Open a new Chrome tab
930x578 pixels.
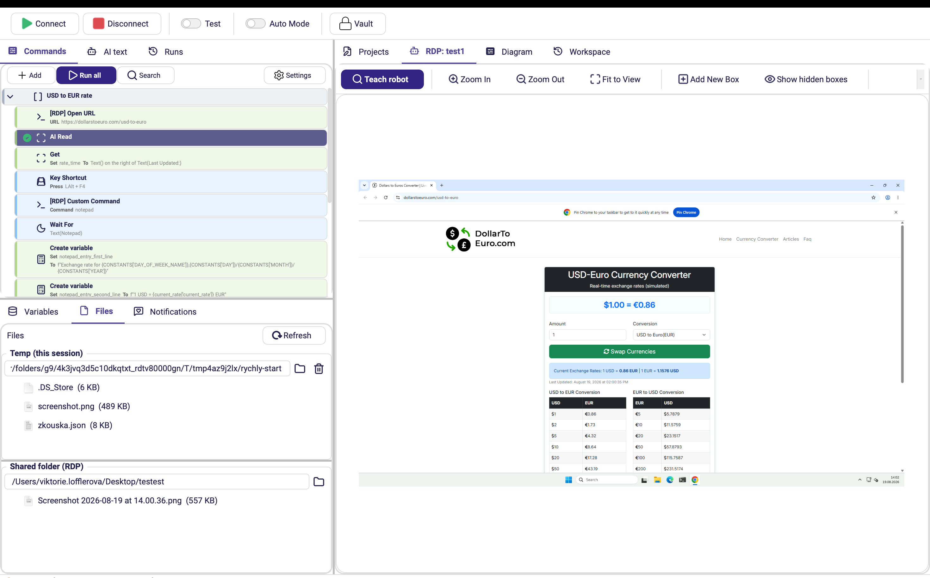pos(442,185)
